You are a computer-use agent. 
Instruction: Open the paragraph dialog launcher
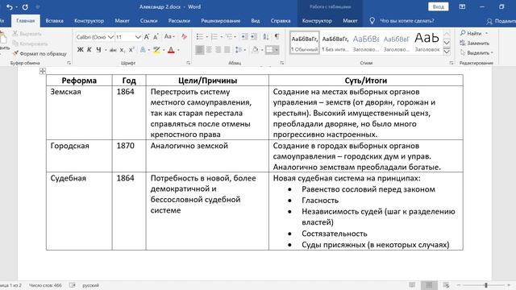(x=282, y=63)
